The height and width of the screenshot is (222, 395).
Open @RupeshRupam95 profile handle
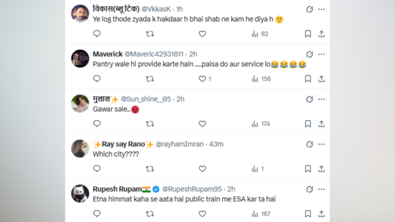[192, 189]
